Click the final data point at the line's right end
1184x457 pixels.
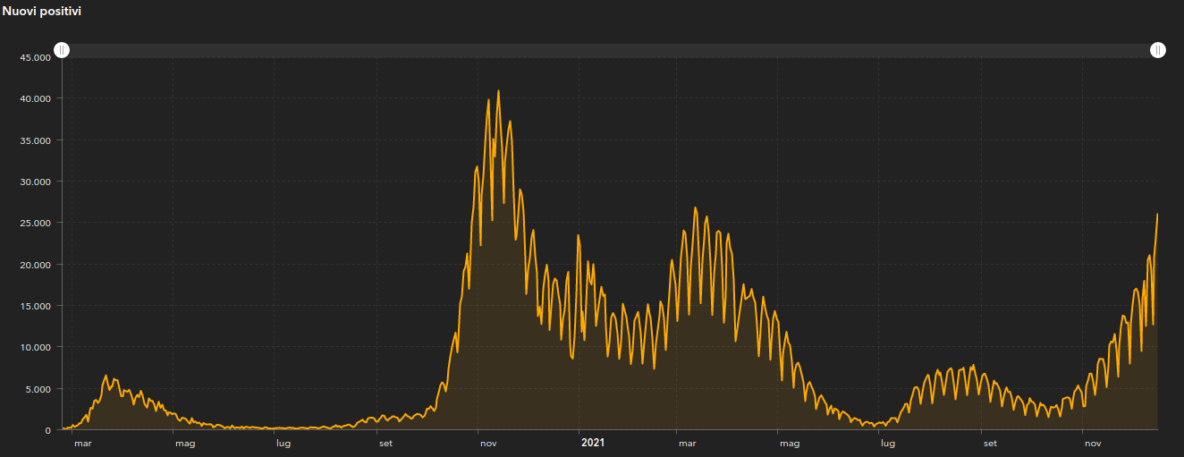pos(1157,215)
